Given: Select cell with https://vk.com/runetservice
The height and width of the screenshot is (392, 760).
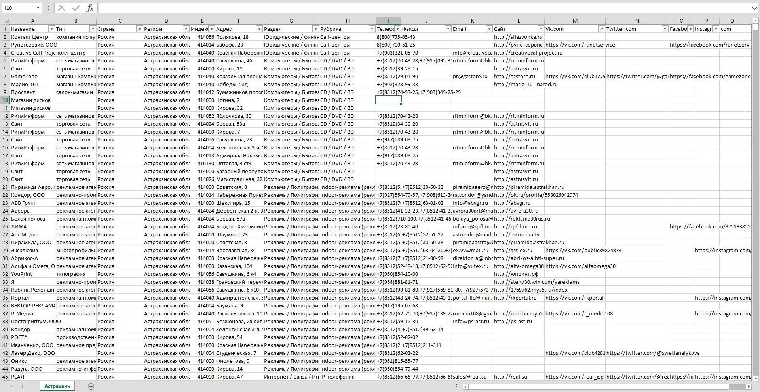Looking at the screenshot, I should pos(575,45).
